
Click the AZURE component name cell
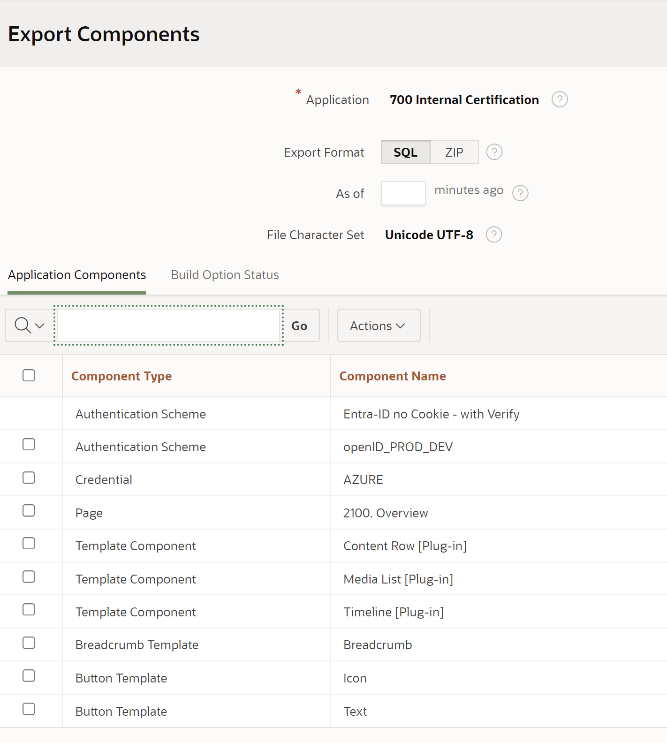[x=499, y=480]
